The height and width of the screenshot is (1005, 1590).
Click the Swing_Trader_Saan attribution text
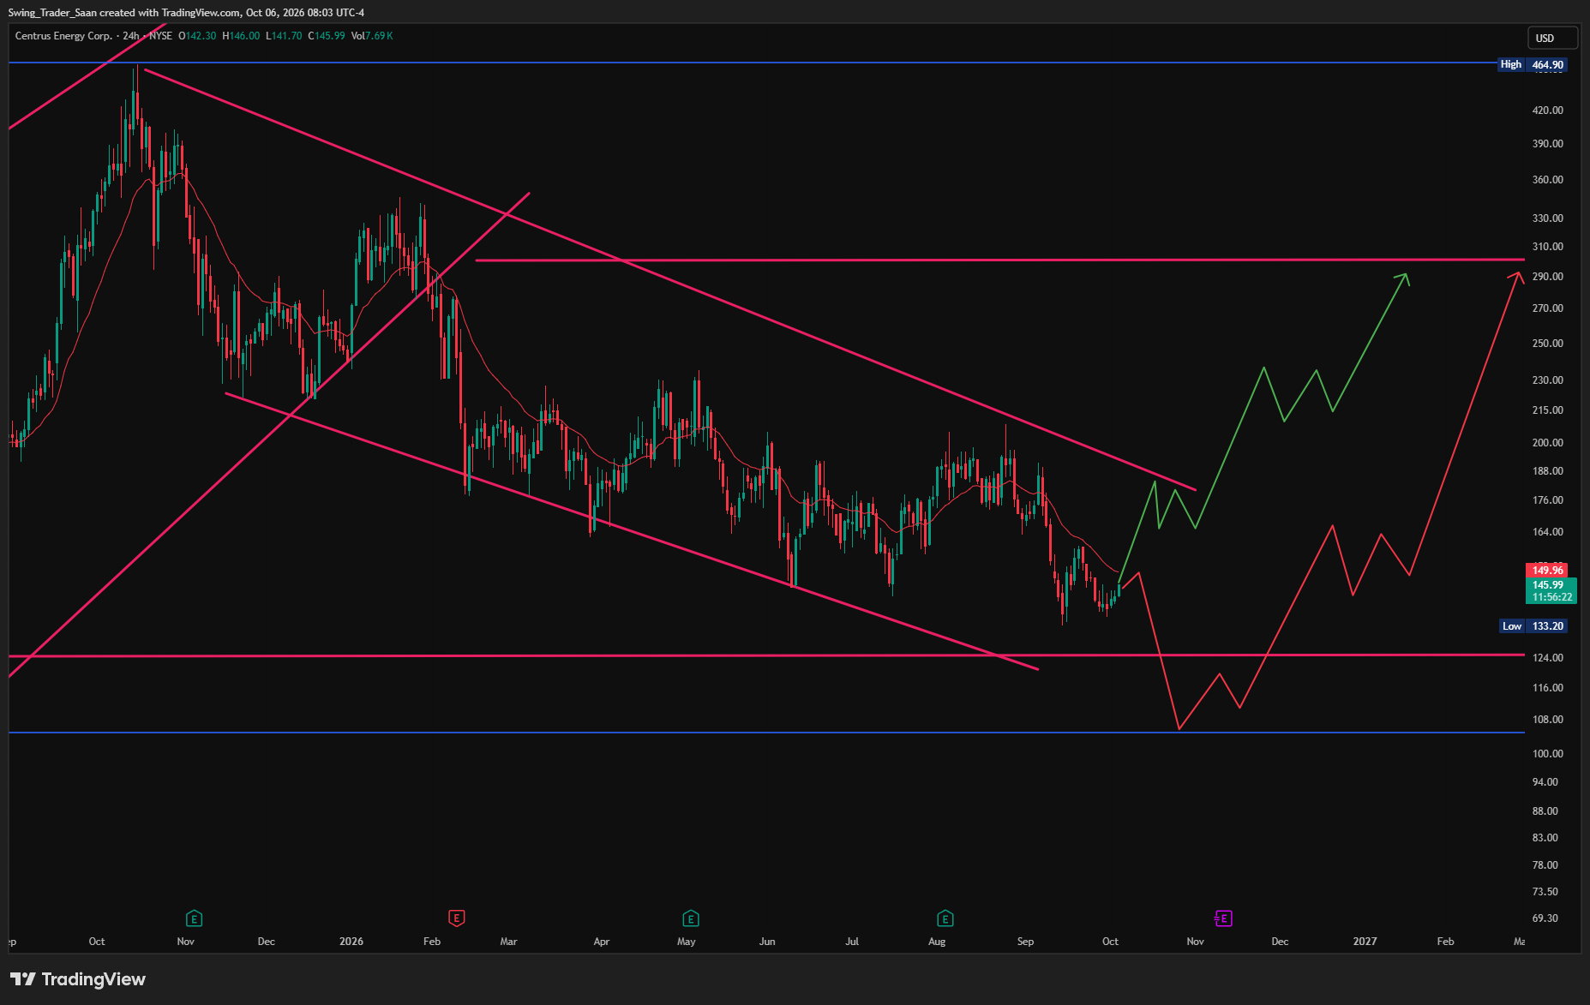point(52,13)
